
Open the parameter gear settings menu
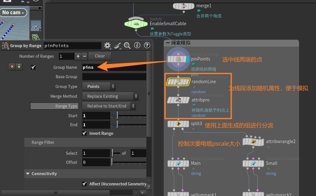pos(108,45)
